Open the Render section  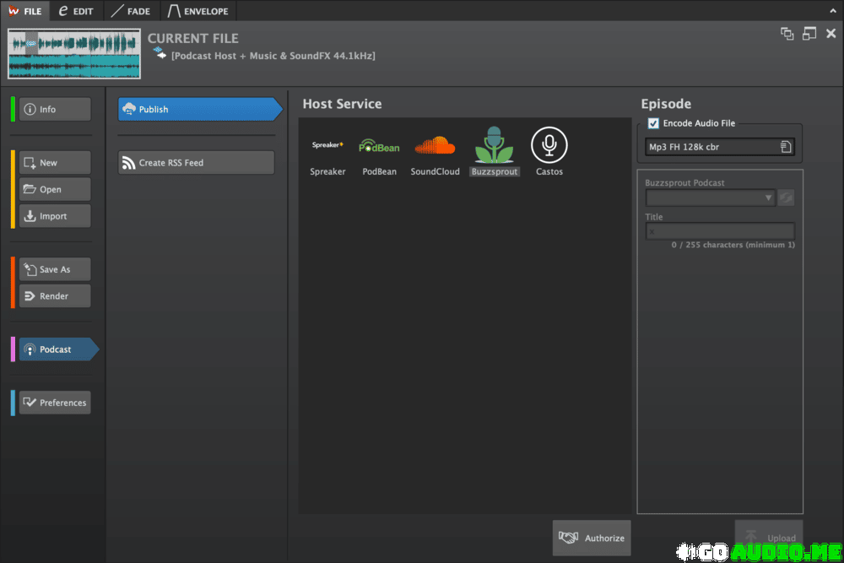55,296
